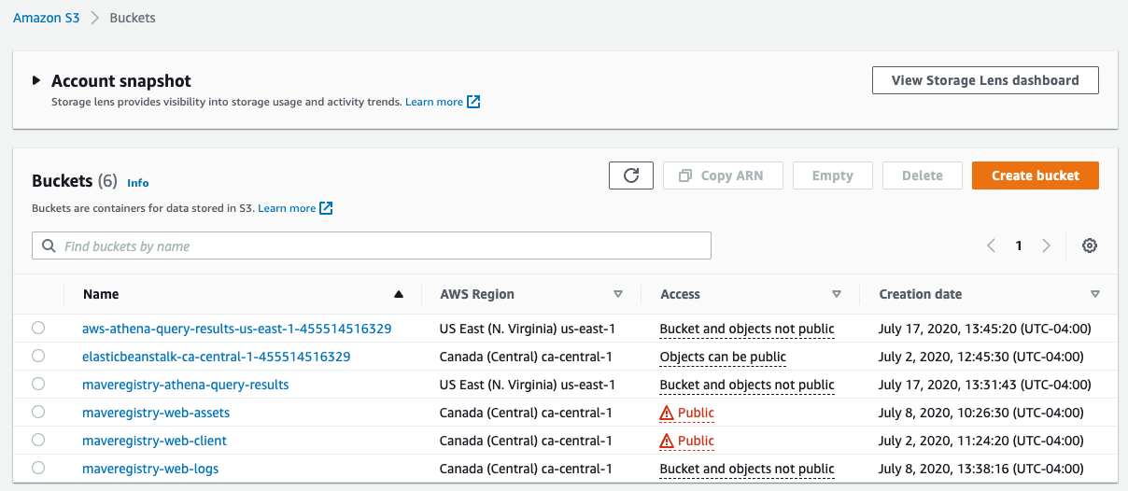The height and width of the screenshot is (491, 1128).
Task: Click the Creation date column header
Action: [x=921, y=294]
